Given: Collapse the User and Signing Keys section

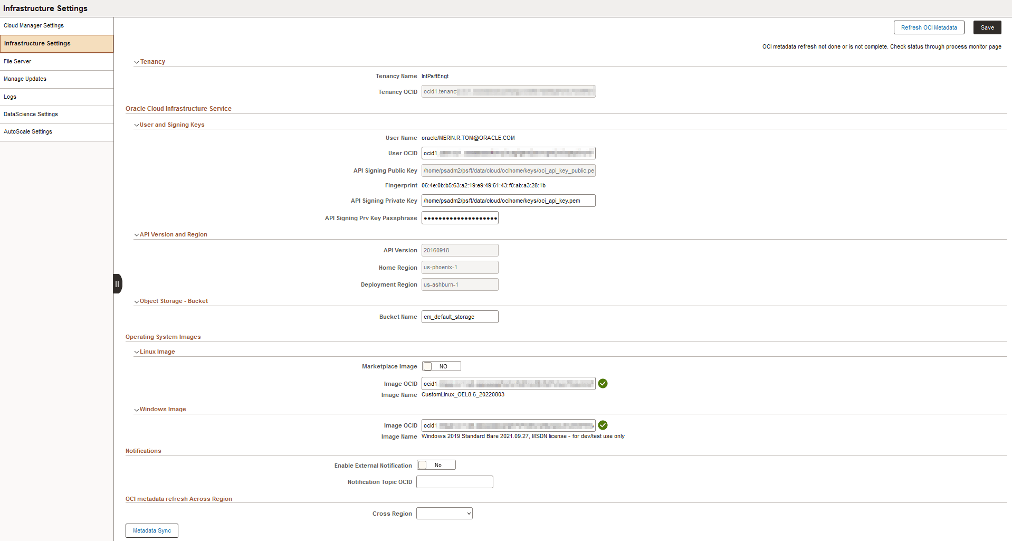Looking at the screenshot, I should 137,125.
